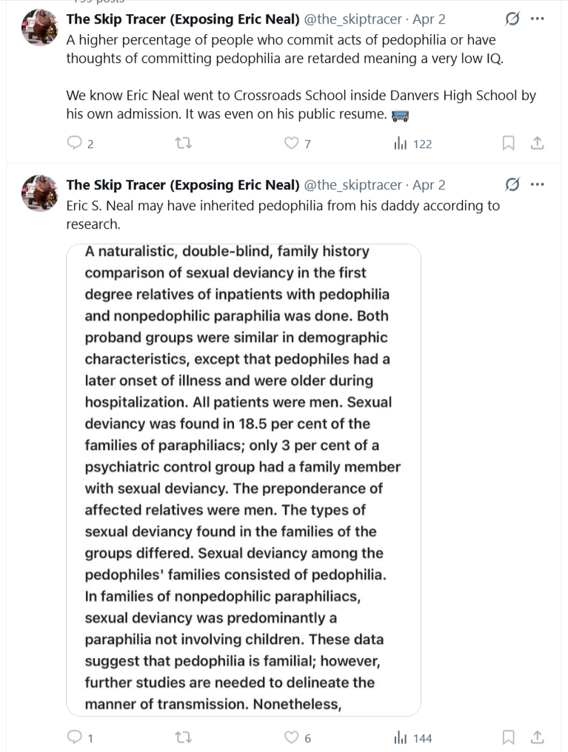This screenshot has width=568, height=752.
Task: Expand the attached research abstract image
Action: [244, 480]
